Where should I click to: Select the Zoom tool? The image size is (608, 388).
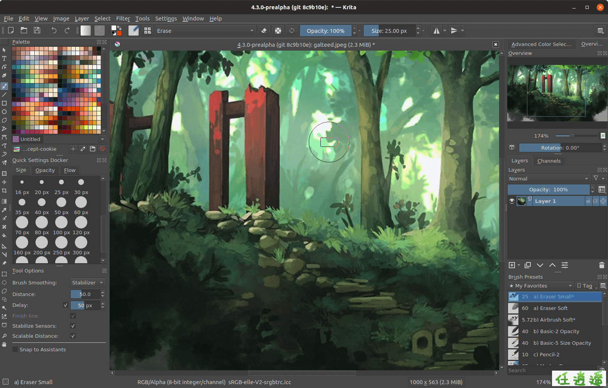(4, 336)
